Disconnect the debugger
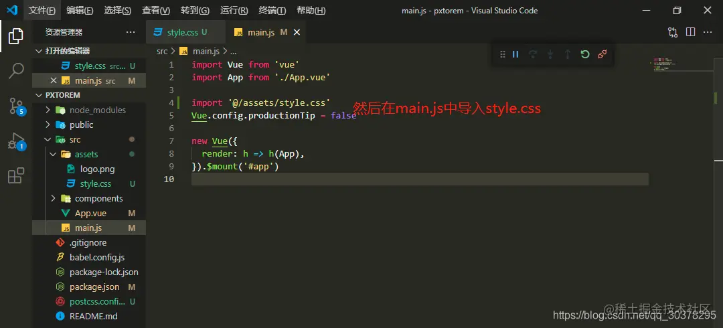Viewport: 723px width, 328px height. pyautogui.click(x=602, y=54)
